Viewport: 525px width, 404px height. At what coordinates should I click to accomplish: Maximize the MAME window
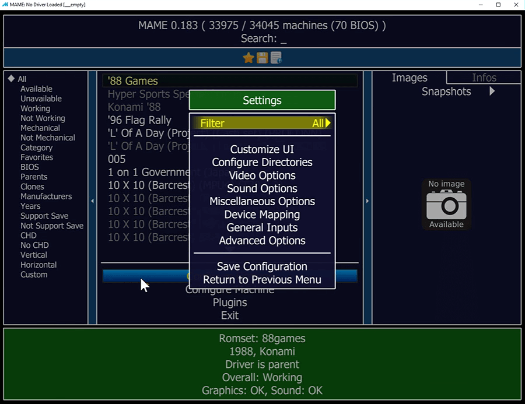[x=498, y=5]
